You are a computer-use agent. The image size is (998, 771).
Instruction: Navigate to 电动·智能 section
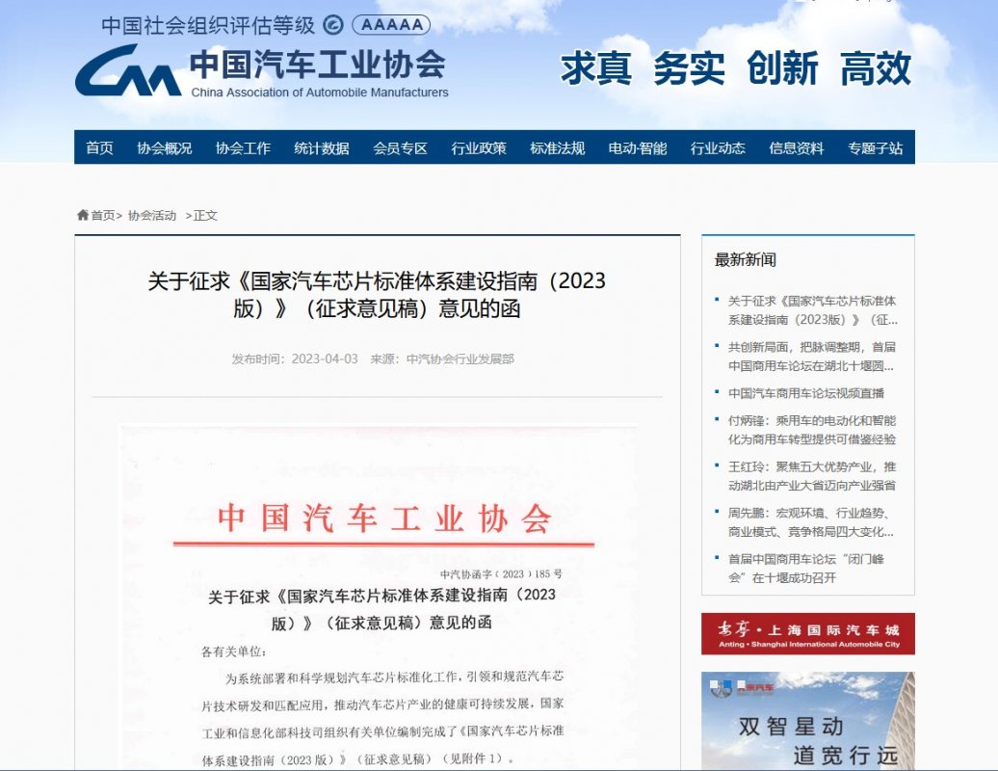point(637,147)
